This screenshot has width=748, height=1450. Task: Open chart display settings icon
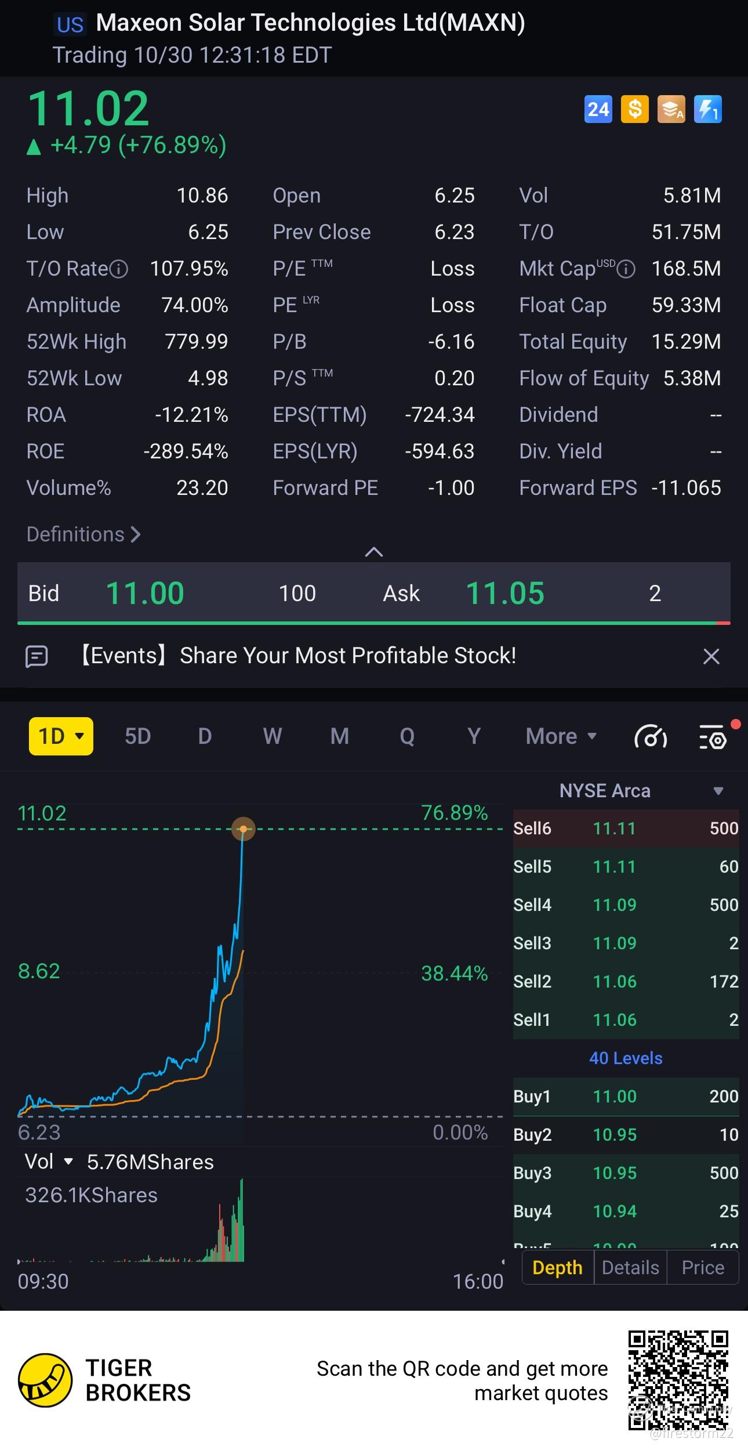click(713, 737)
